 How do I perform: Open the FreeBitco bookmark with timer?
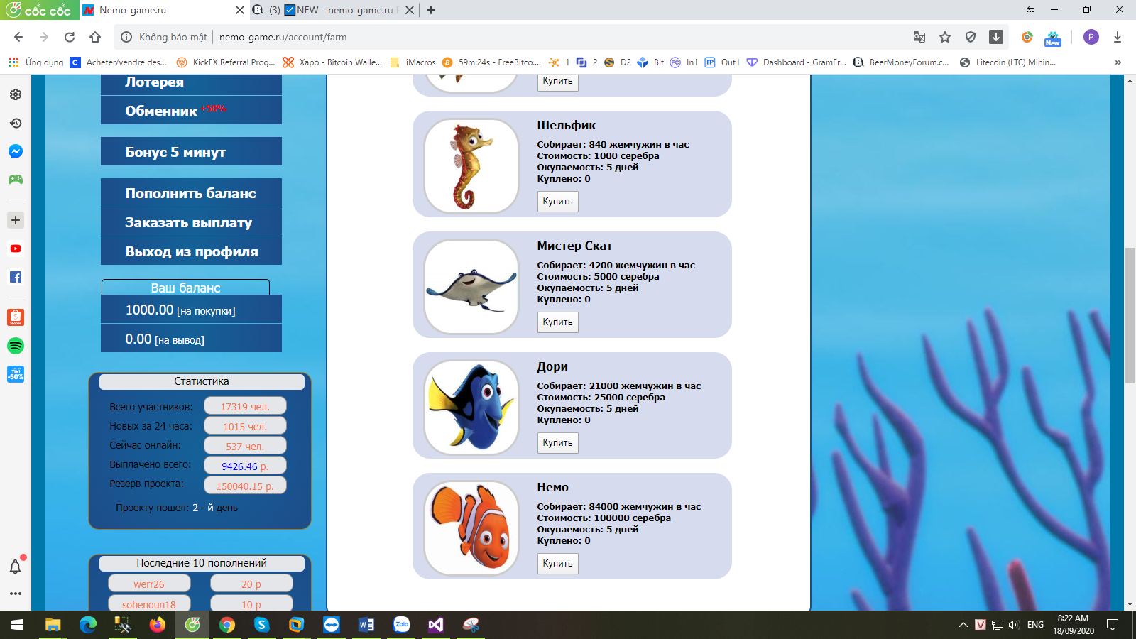click(491, 62)
